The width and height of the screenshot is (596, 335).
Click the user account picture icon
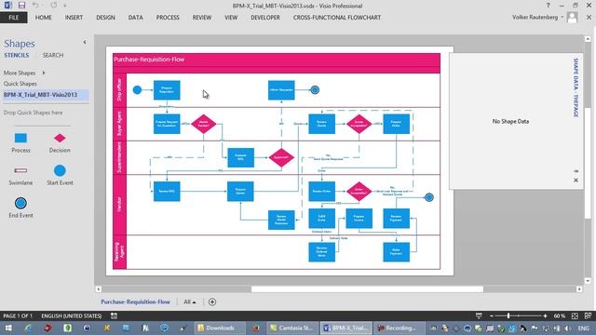tap(572, 17)
